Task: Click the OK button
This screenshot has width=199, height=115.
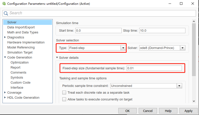Action: [127, 111]
